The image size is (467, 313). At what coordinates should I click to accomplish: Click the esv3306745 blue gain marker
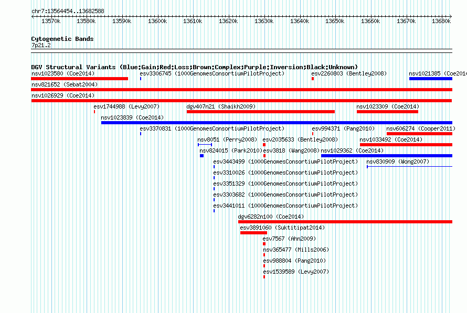point(141,79)
